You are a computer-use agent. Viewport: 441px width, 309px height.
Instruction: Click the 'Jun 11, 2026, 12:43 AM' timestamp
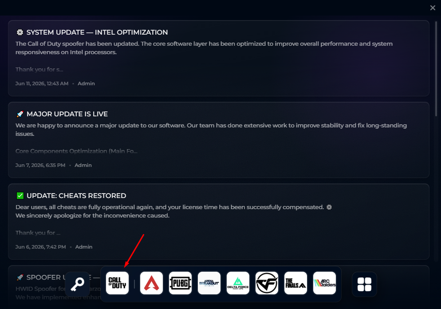[42, 83]
